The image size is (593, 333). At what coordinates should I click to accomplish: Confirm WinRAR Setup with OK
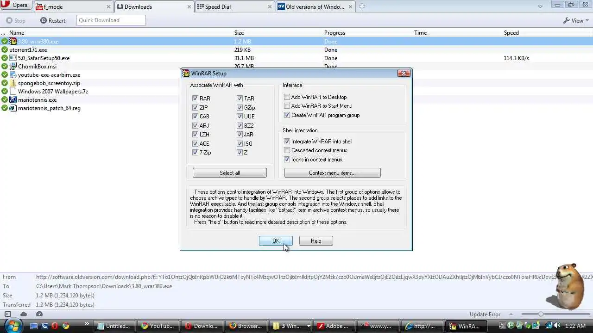(276, 241)
